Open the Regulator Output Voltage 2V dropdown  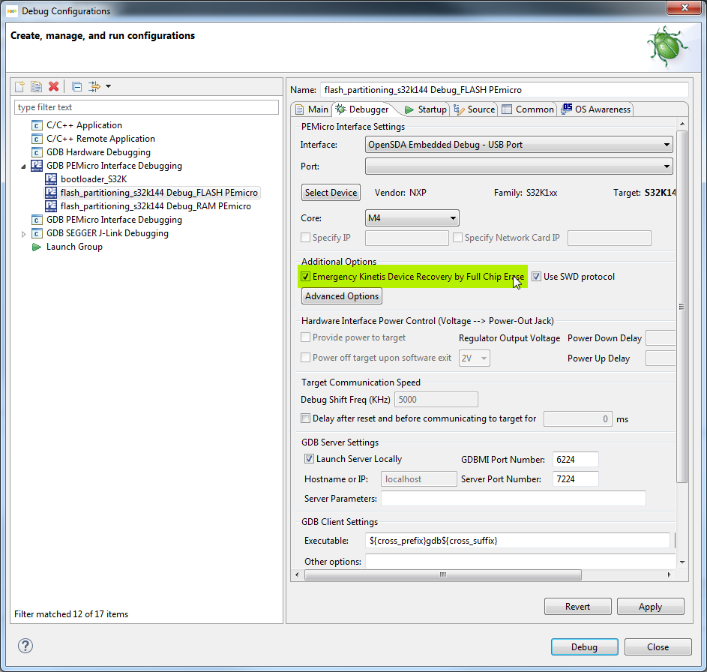pos(475,358)
